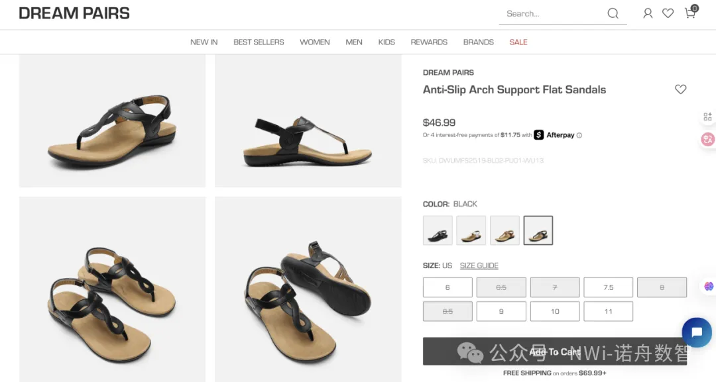The height and width of the screenshot is (382, 716).
Task: Add sandals to wishlist with heart
Action: (x=680, y=89)
